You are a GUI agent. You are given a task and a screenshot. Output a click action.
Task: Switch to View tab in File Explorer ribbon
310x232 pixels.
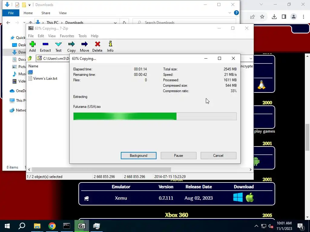[x=63, y=13]
